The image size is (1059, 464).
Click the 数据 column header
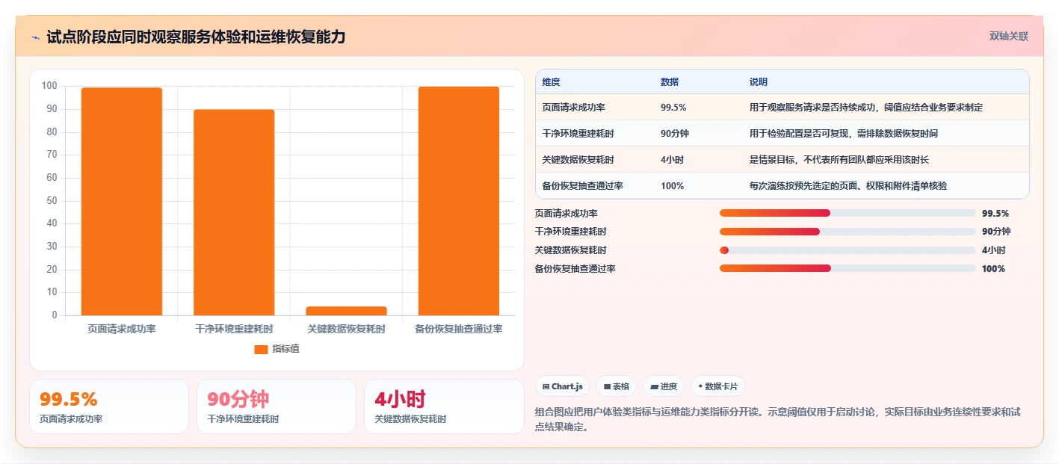pyautogui.click(x=670, y=82)
